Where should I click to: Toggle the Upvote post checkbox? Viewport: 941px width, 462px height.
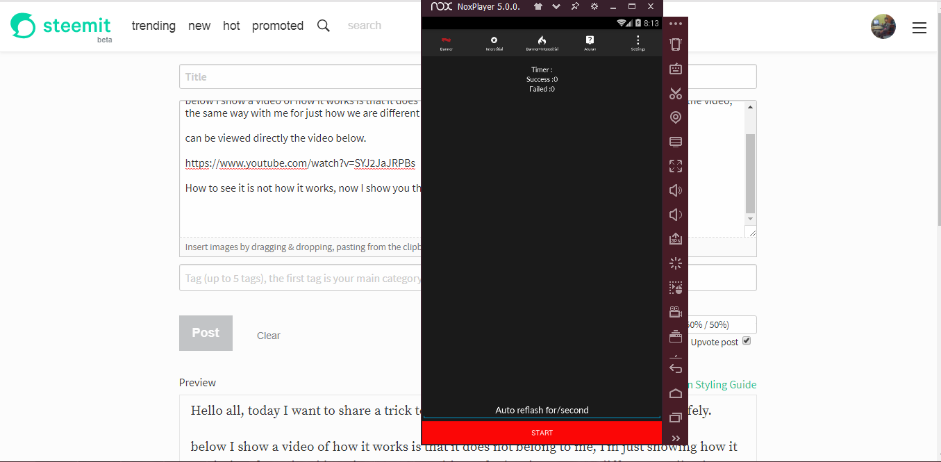click(747, 341)
